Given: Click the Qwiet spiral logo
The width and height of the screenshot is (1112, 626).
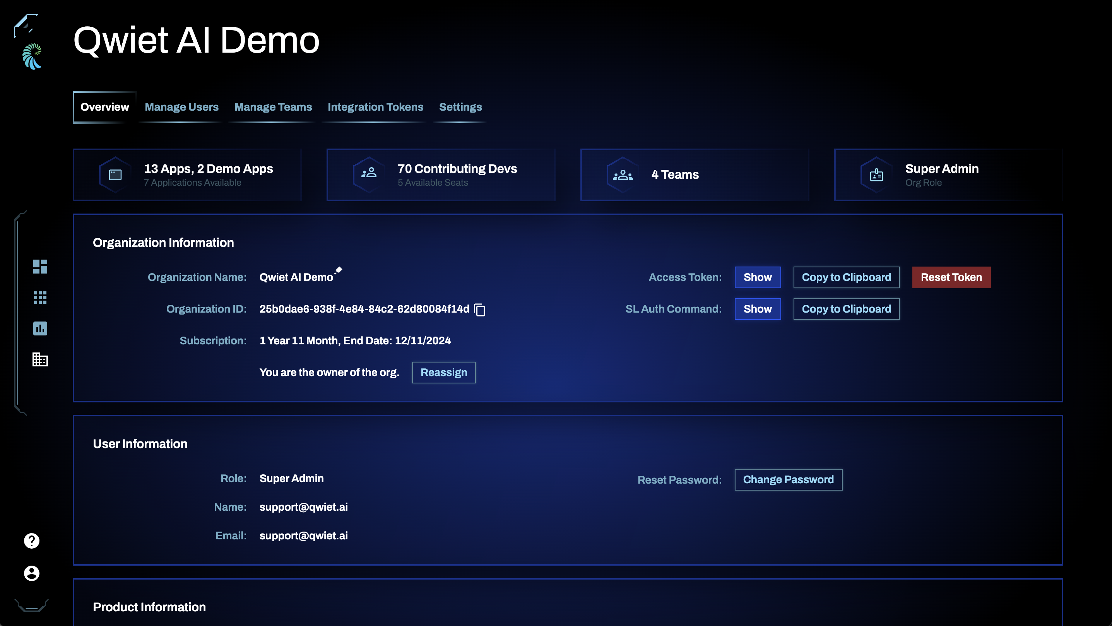Looking at the screenshot, I should (32, 56).
